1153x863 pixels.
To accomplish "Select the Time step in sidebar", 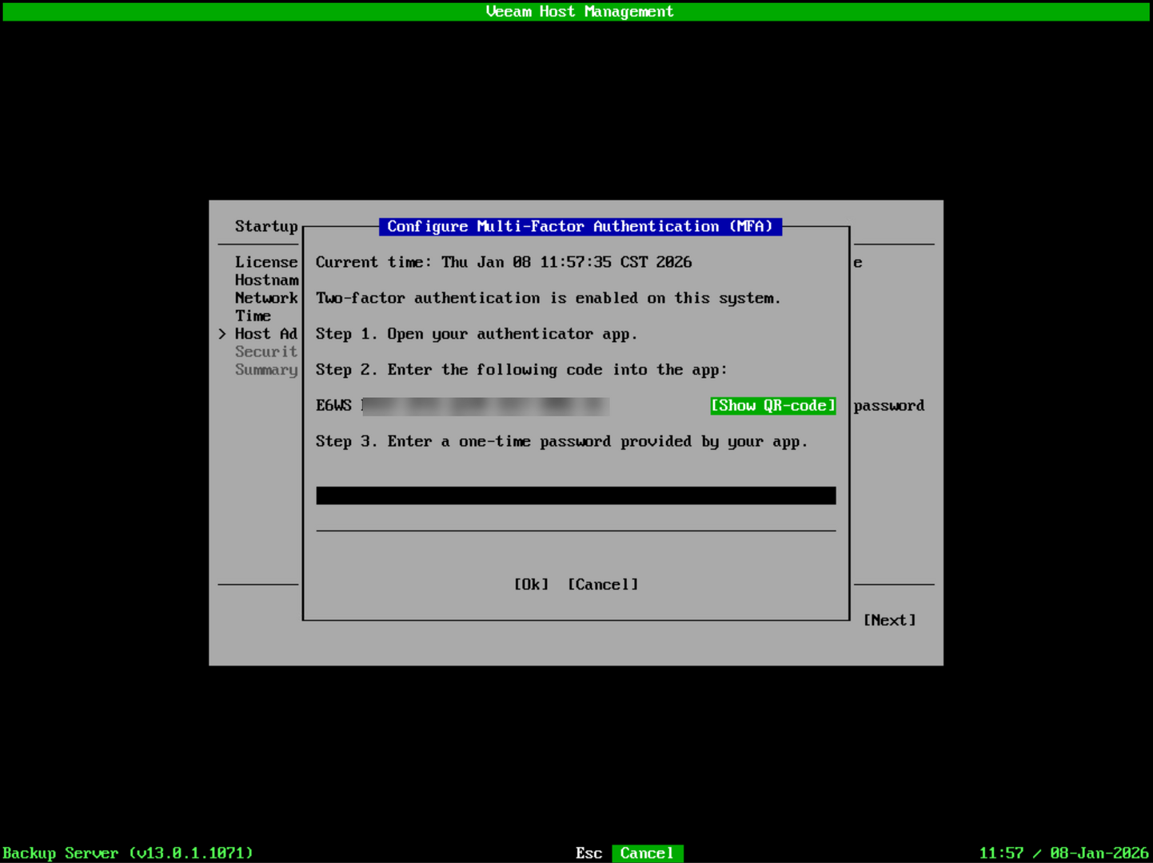I will coord(253,316).
